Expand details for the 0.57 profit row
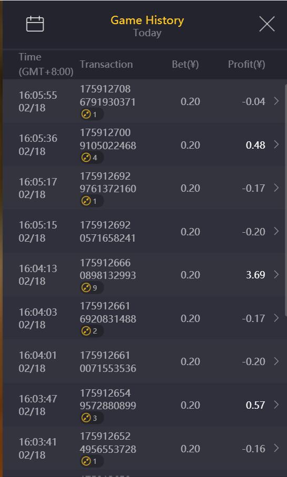This screenshot has height=477, width=287. tap(276, 405)
